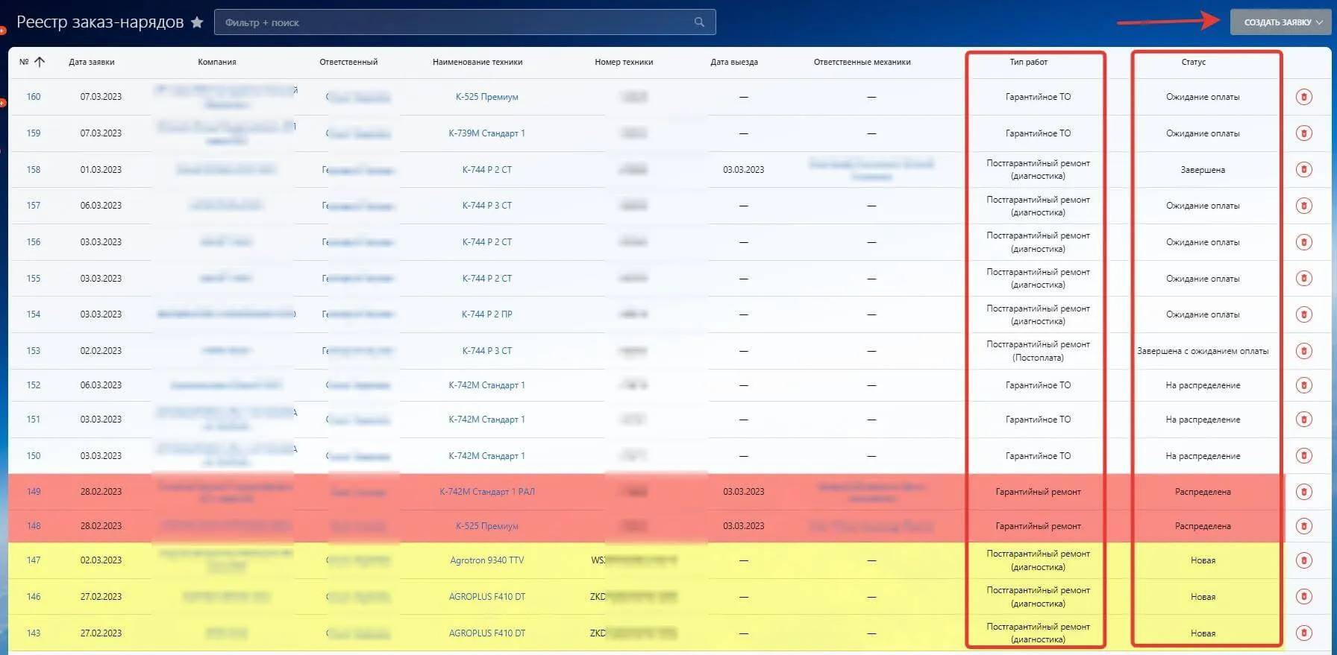
Task: Click the delete icon for order 149
Action: pyautogui.click(x=1303, y=492)
